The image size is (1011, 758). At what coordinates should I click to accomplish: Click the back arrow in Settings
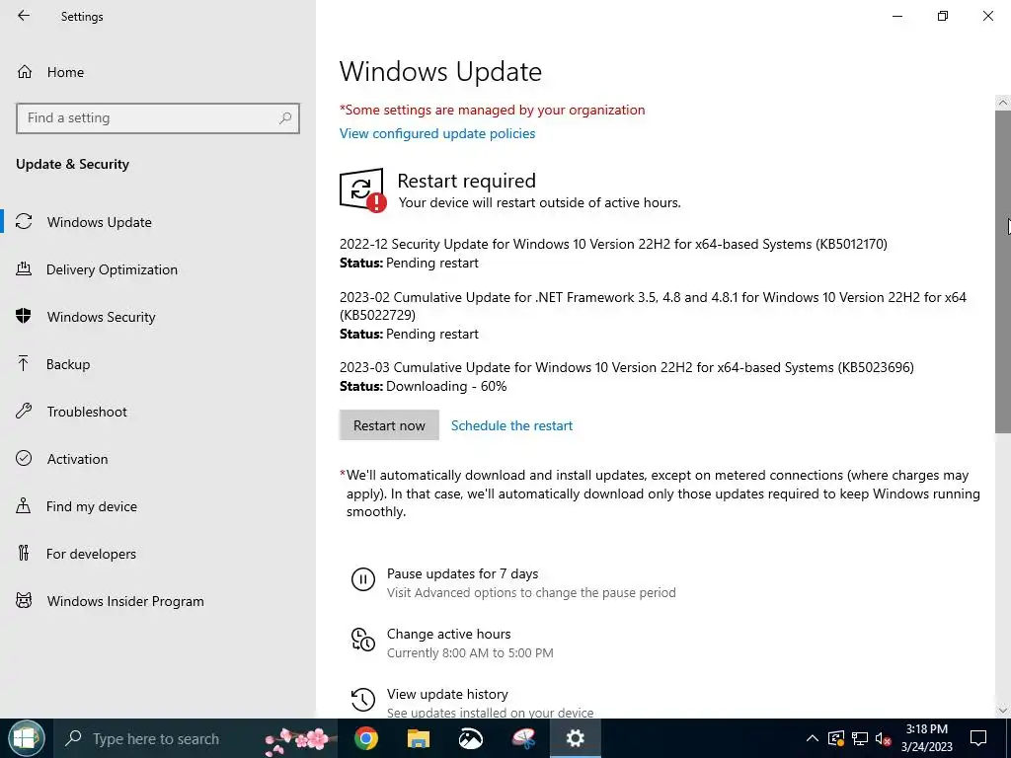coord(24,16)
